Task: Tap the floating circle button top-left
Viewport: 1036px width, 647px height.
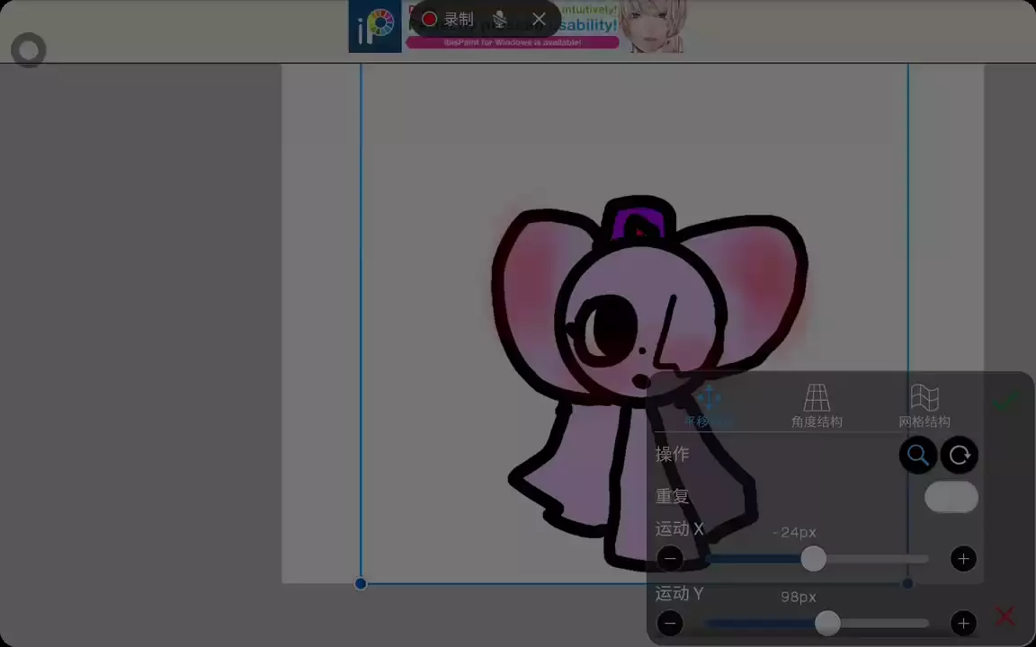Action: [29, 50]
